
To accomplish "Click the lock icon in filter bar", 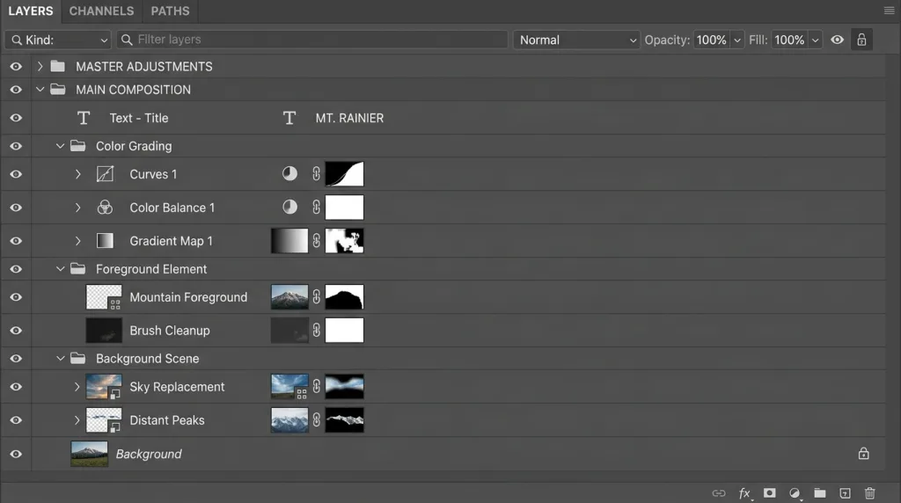I will tap(861, 40).
